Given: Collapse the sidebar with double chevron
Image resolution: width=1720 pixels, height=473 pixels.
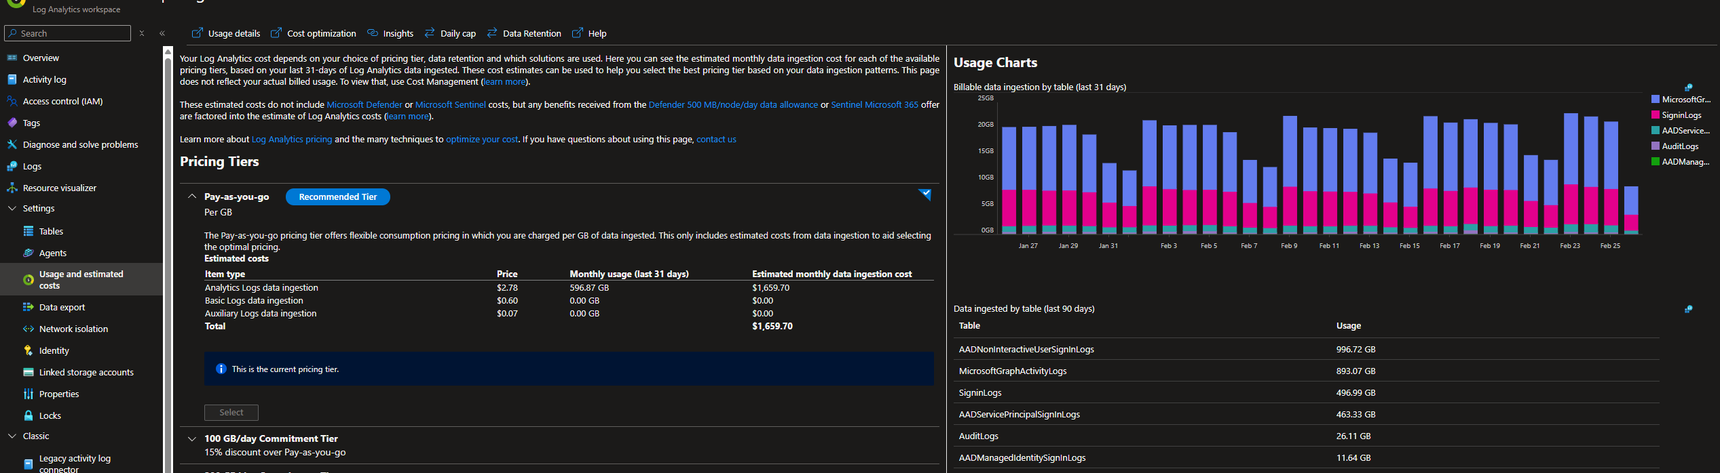Looking at the screenshot, I should (x=162, y=33).
